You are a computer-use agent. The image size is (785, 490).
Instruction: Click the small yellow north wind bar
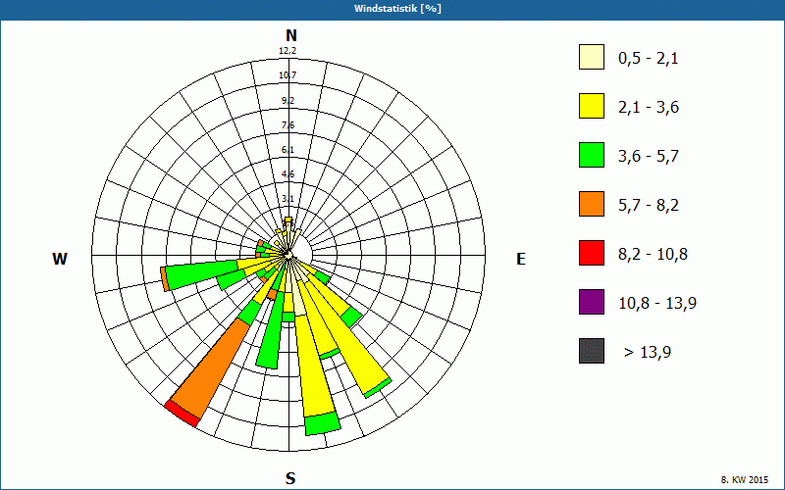[x=288, y=220]
